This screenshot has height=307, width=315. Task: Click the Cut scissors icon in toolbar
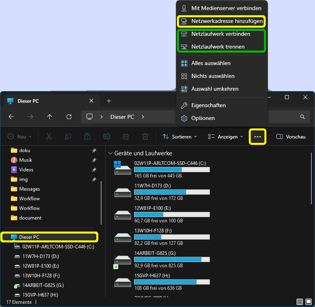click(x=49, y=137)
